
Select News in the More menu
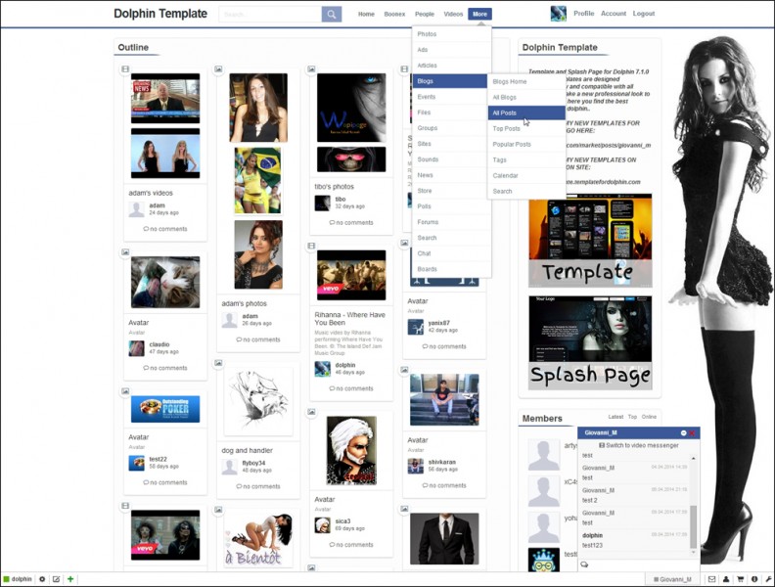click(x=451, y=175)
